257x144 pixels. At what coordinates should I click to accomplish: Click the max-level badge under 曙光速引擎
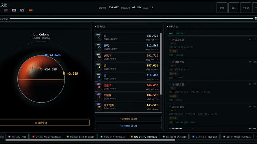tap(173, 118)
